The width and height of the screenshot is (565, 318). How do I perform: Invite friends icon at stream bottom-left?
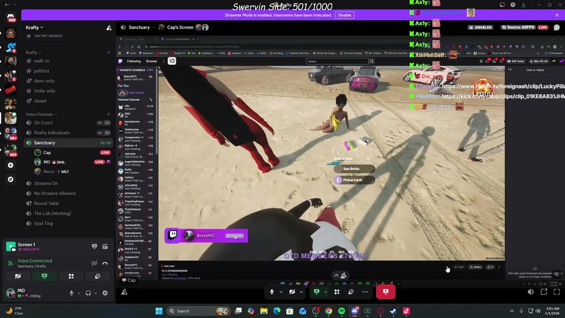124,292
